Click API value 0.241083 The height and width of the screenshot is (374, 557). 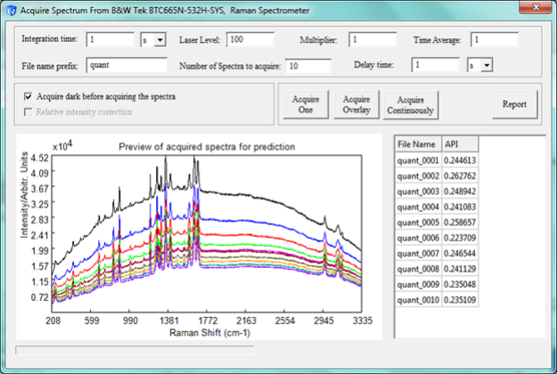[460, 207]
